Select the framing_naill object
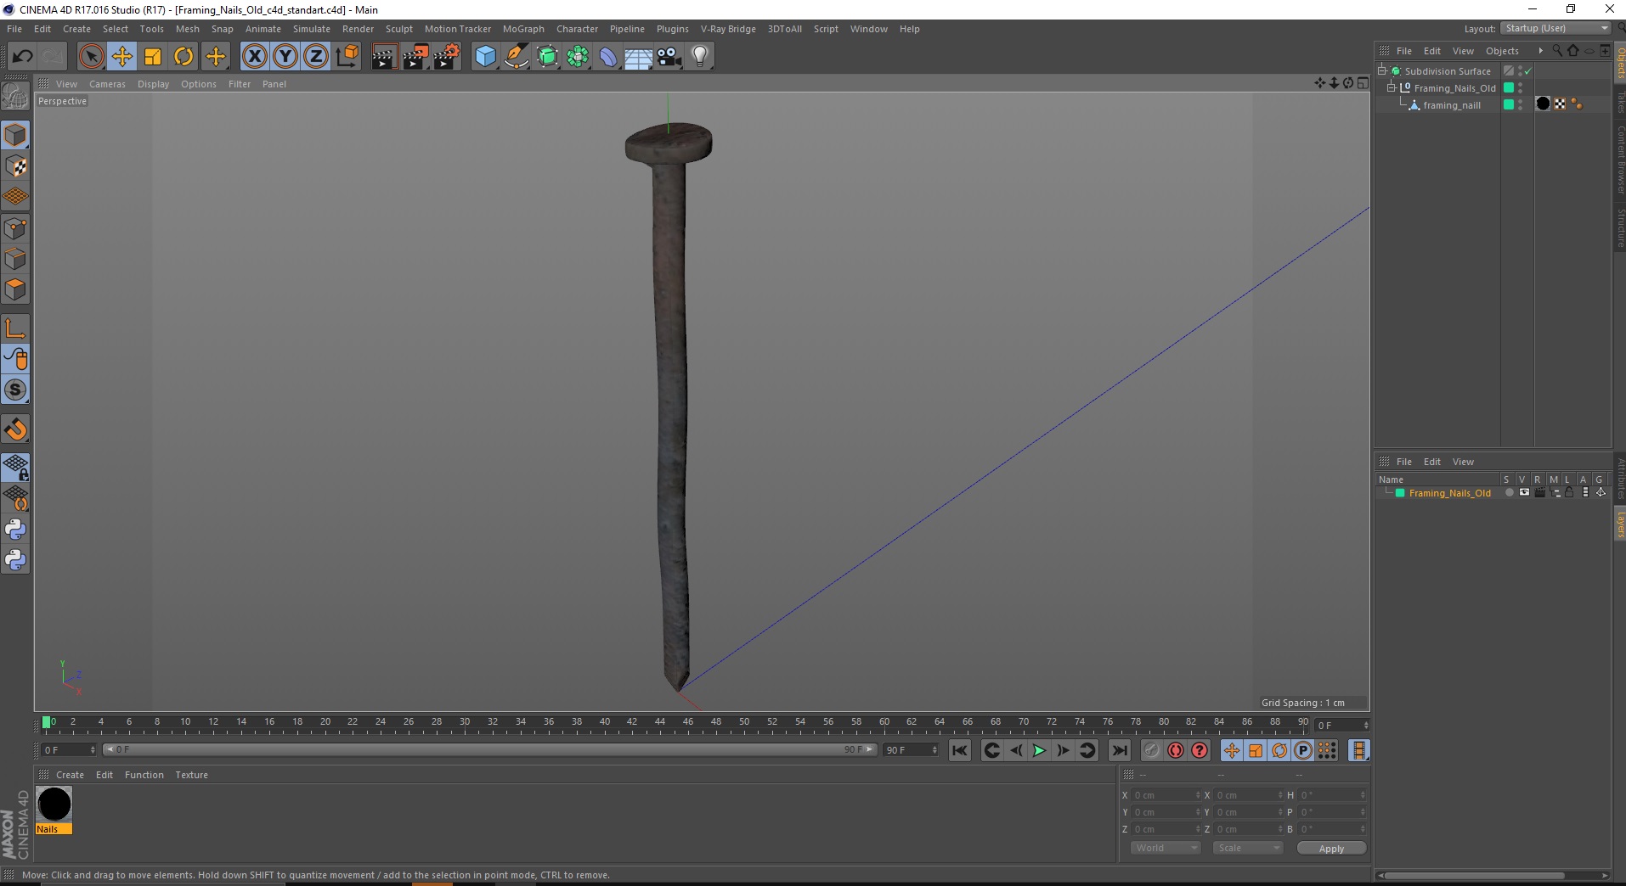This screenshot has width=1626, height=886. pos(1451,105)
